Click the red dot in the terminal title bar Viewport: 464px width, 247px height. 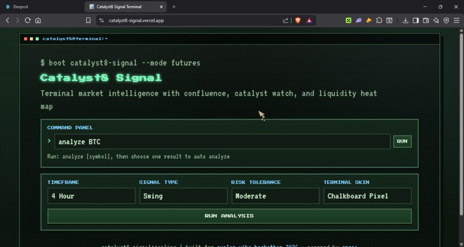tap(26, 38)
